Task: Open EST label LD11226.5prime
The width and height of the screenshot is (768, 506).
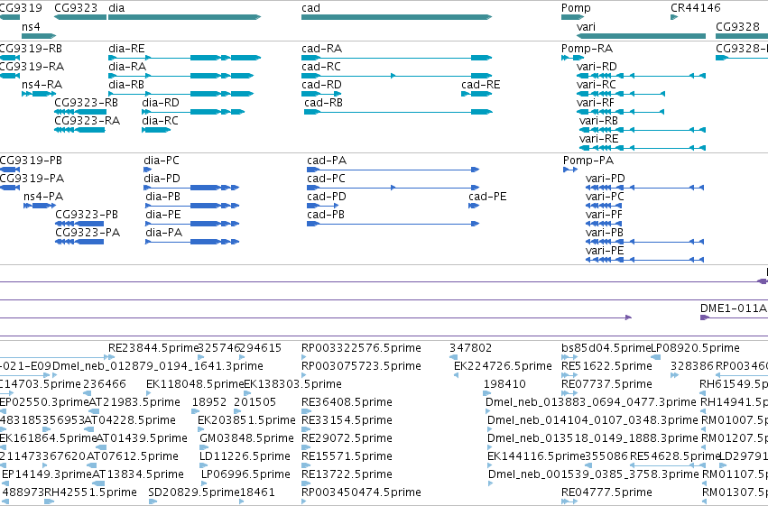Action: (245, 456)
